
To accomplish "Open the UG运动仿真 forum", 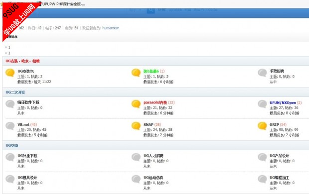I will point(154,178).
